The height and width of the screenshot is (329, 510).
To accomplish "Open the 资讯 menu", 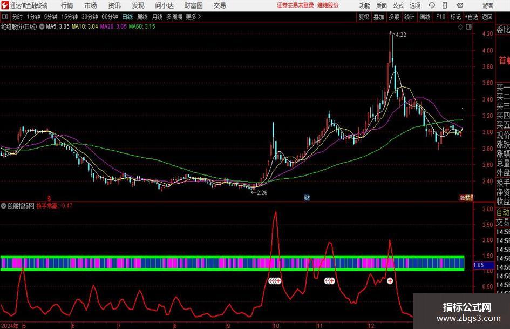I will point(114,5).
